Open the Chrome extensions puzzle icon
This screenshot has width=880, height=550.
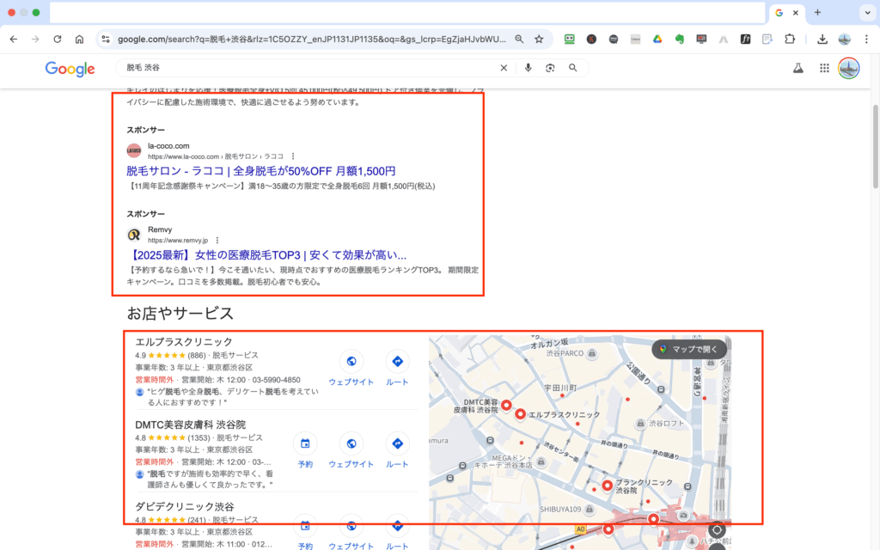pos(790,40)
